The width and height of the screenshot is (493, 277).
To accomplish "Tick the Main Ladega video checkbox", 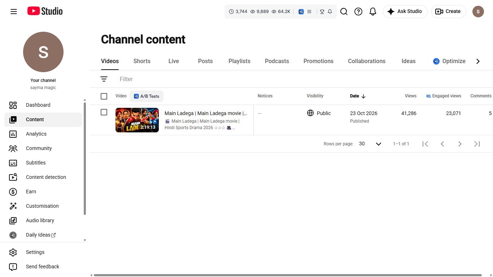I will (104, 112).
